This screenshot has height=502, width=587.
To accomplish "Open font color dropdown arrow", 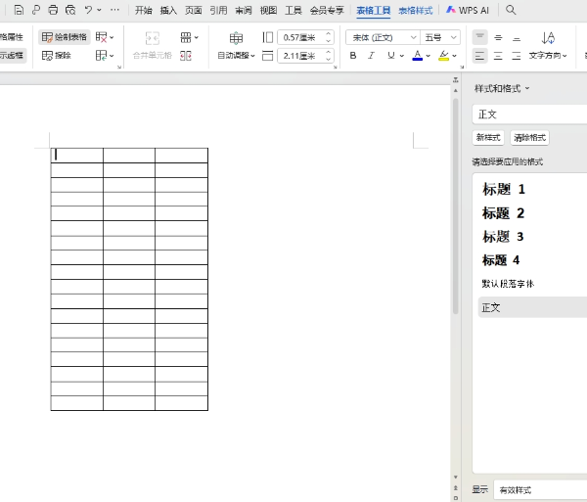I will click(x=429, y=56).
